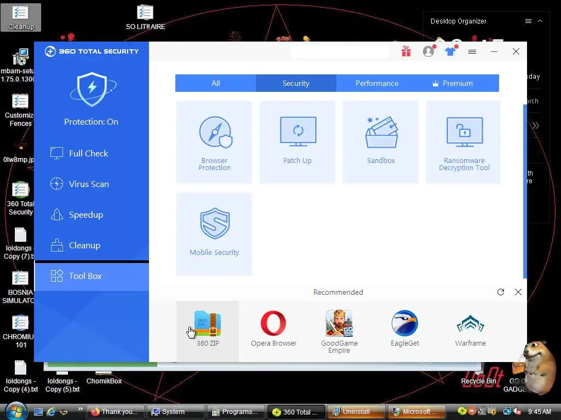Click the Warframe recommended app
Screen dimensions: 561x420
[471, 330]
